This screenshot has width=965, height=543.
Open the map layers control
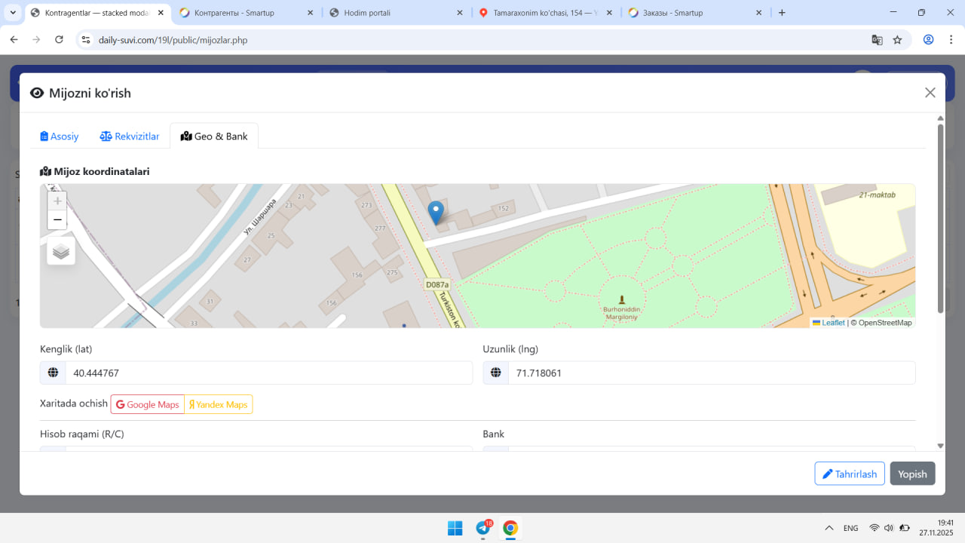(x=61, y=252)
